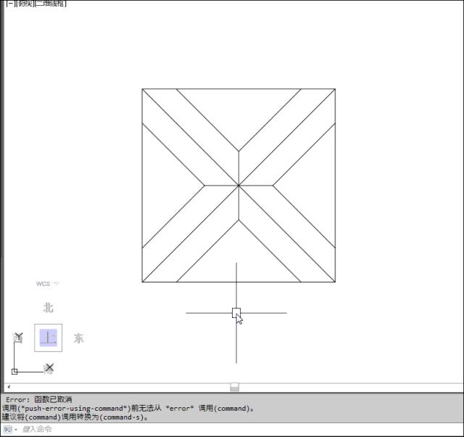Click the top-right corner of the square

tap(335, 89)
